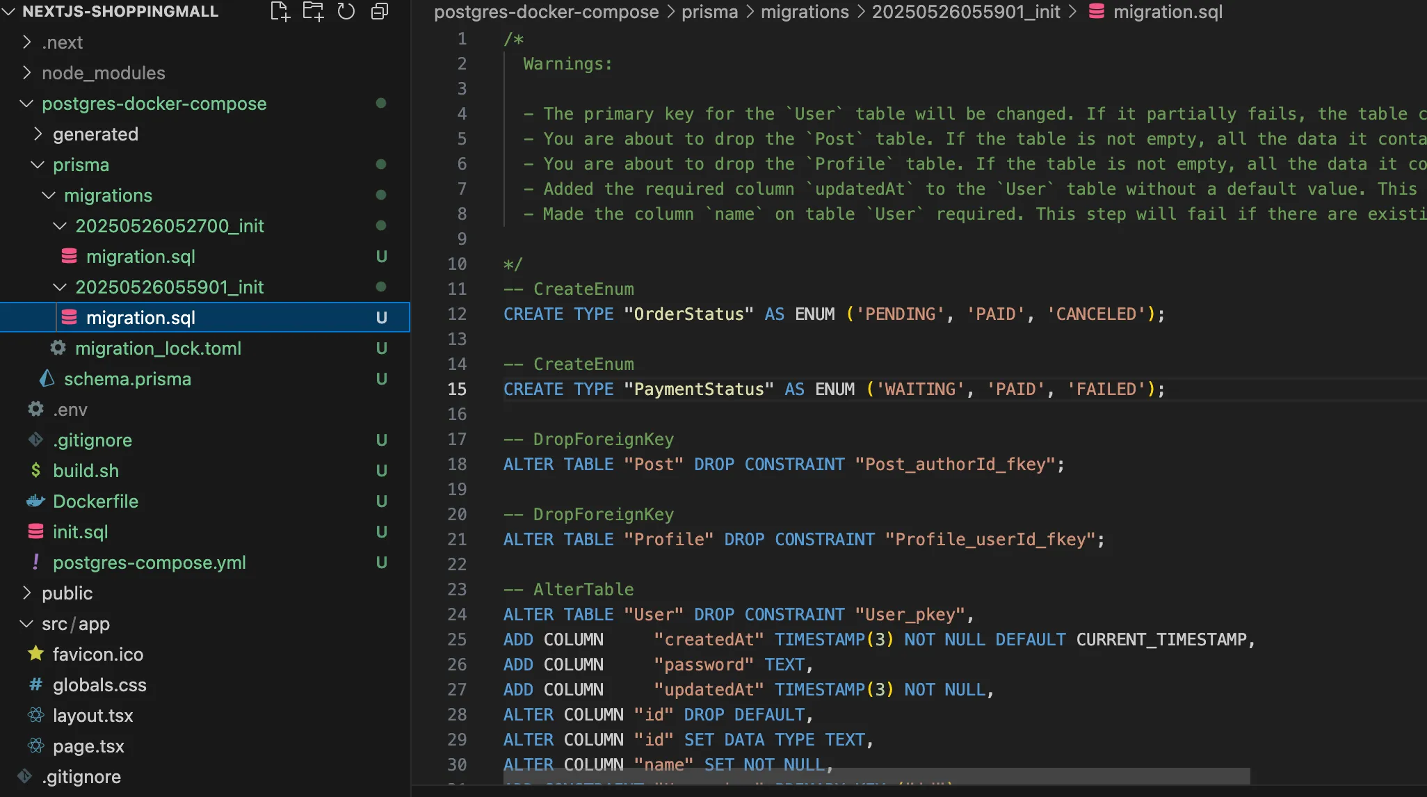Expand the generated folder
Image resolution: width=1427 pixels, height=797 pixels.
38,134
